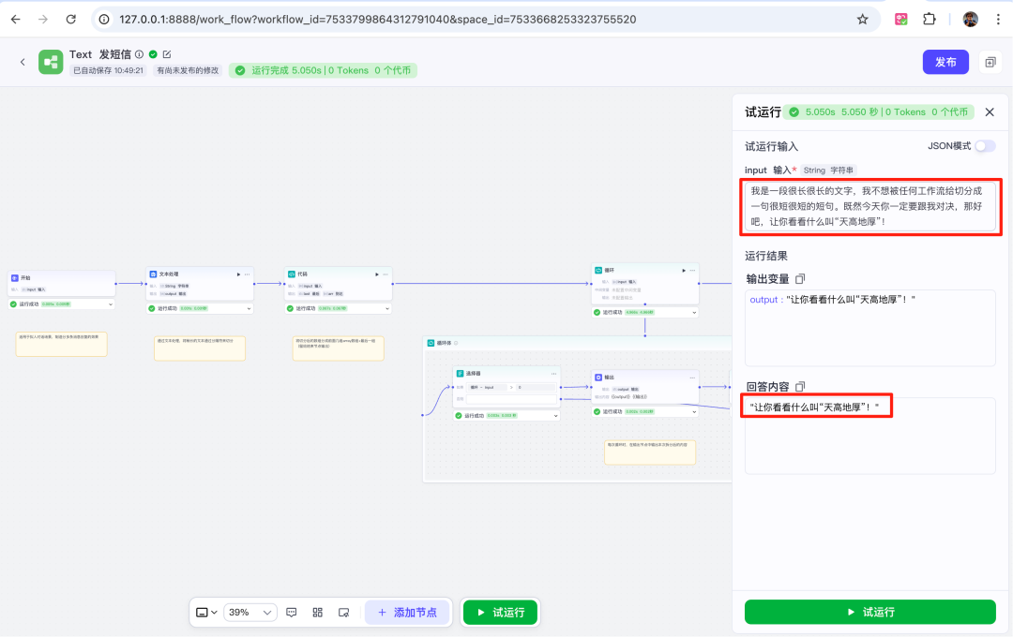1013x637 pixels.
Task: Expand the interaction mode dropdown in bottom toolbar
Action: 206,613
